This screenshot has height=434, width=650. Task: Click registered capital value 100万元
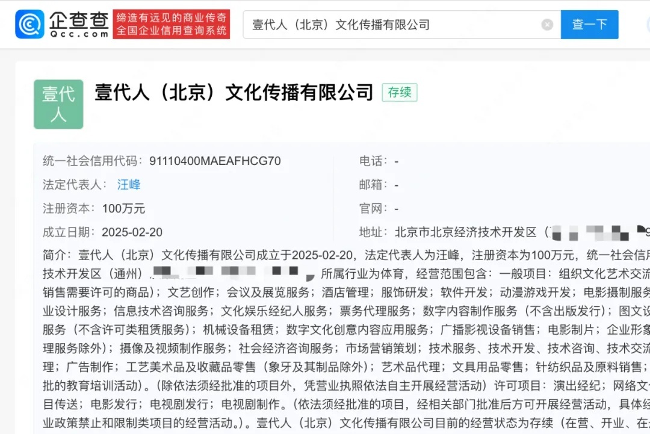[x=123, y=208]
